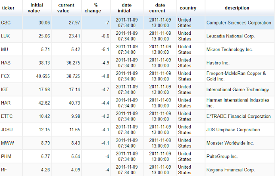Click current value 27.97
Viewport: 275px width, 176px height.
74,23
